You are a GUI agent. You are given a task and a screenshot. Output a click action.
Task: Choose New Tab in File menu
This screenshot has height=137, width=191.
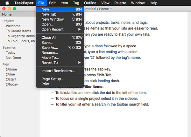(60, 14)
